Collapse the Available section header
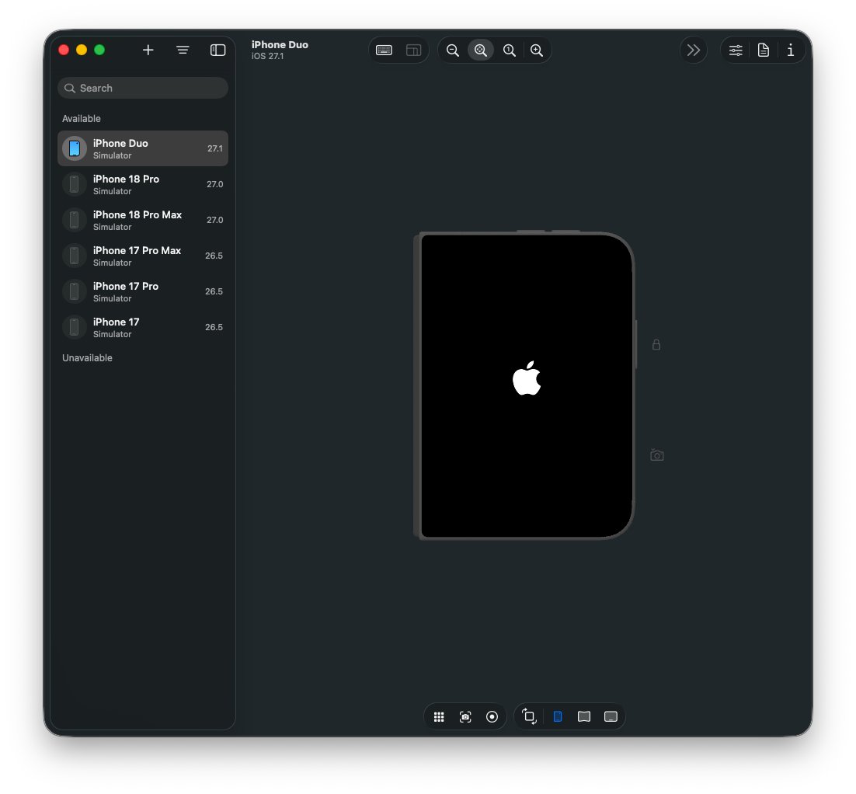The height and width of the screenshot is (794, 856). (82, 119)
